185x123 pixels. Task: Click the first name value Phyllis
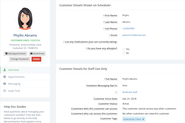126,15
